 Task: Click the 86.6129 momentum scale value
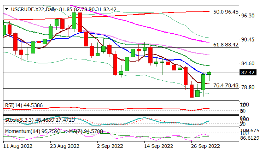point(249,138)
